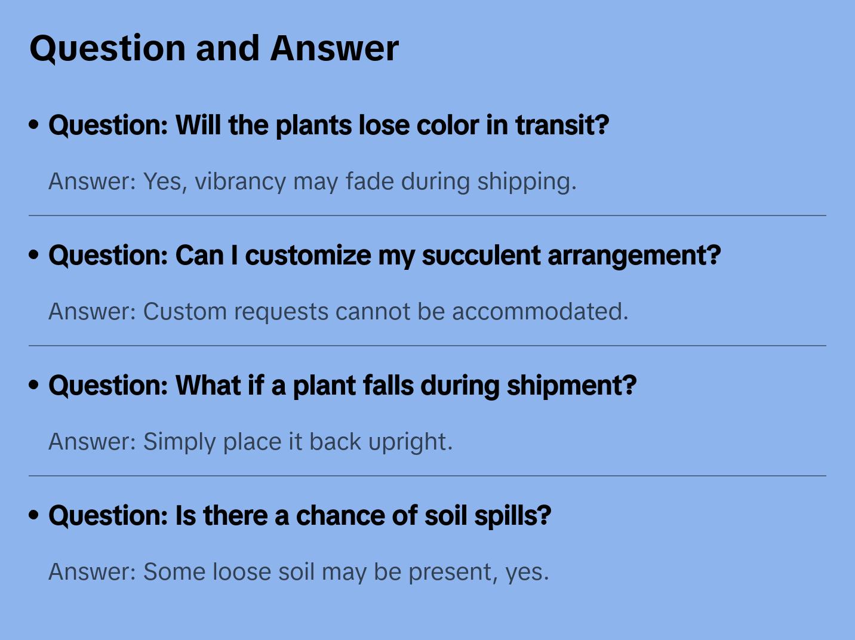Expand 'What if a plant falls during shipment?'

(342, 386)
